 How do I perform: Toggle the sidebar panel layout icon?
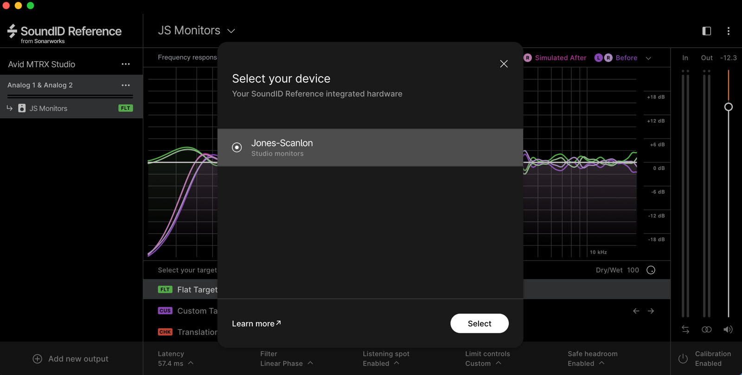[707, 31]
